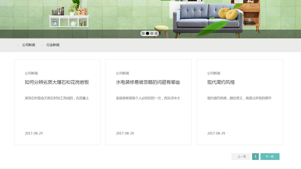Go to next page with 下一页
The image size is (301, 169).
point(270,156)
